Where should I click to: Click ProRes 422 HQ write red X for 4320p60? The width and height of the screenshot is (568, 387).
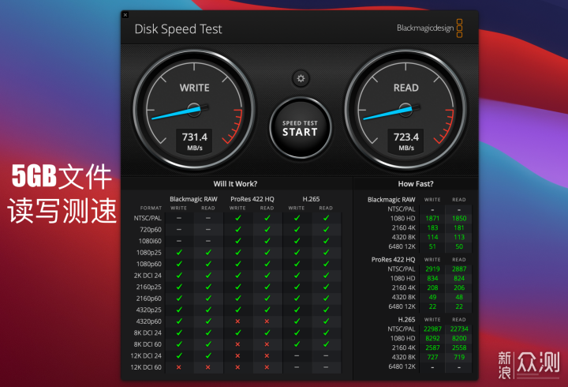coord(237,321)
